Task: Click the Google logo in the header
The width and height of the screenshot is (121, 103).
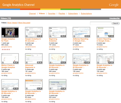Action: coord(114,5)
